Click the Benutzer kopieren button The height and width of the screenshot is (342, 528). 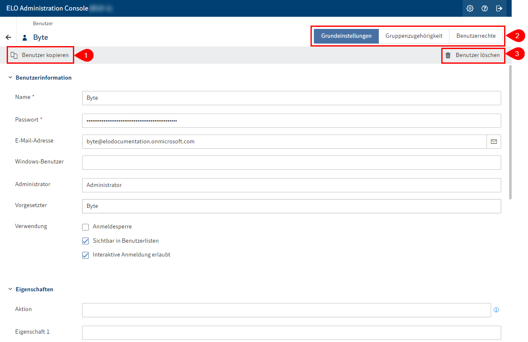[x=40, y=55]
